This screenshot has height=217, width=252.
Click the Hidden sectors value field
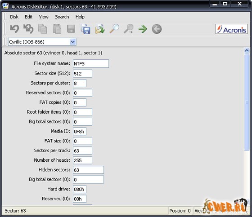pos(88,170)
